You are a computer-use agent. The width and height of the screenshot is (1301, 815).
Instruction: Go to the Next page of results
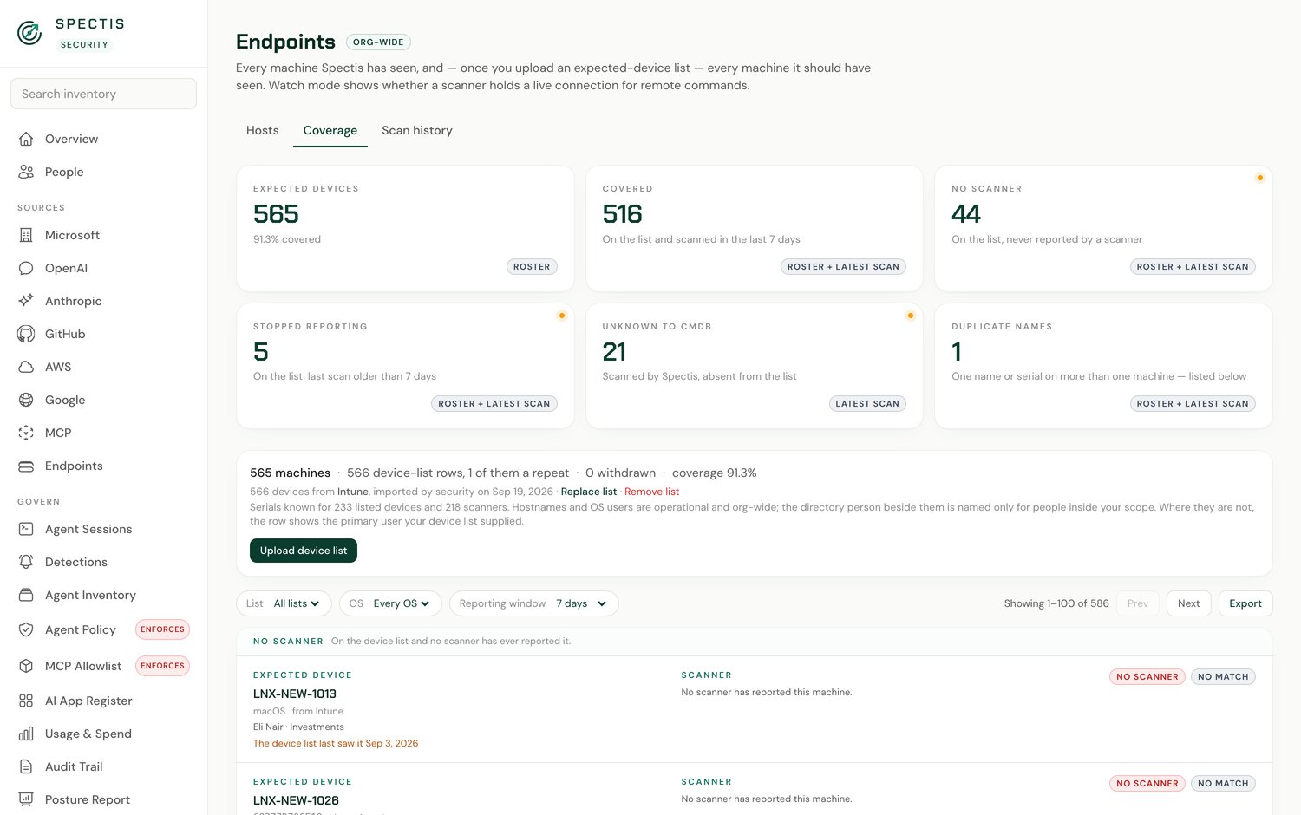pyautogui.click(x=1189, y=603)
